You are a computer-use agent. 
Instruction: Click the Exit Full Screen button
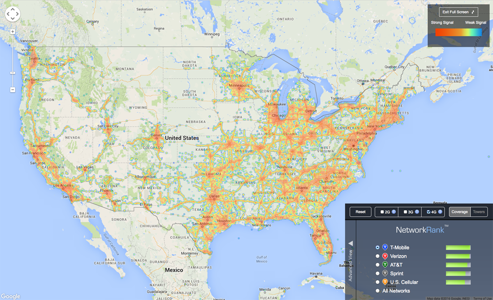coord(458,12)
